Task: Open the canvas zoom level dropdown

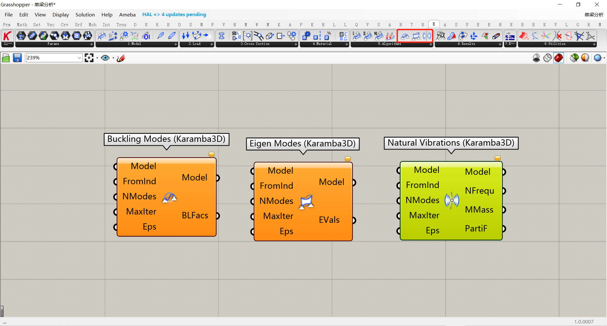Action: pyautogui.click(x=79, y=58)
